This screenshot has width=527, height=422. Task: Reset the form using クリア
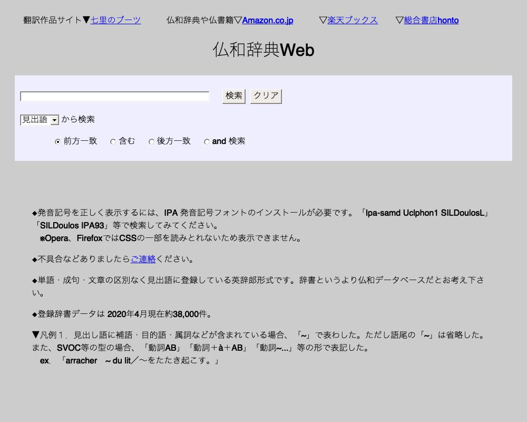tap(265, 96)
